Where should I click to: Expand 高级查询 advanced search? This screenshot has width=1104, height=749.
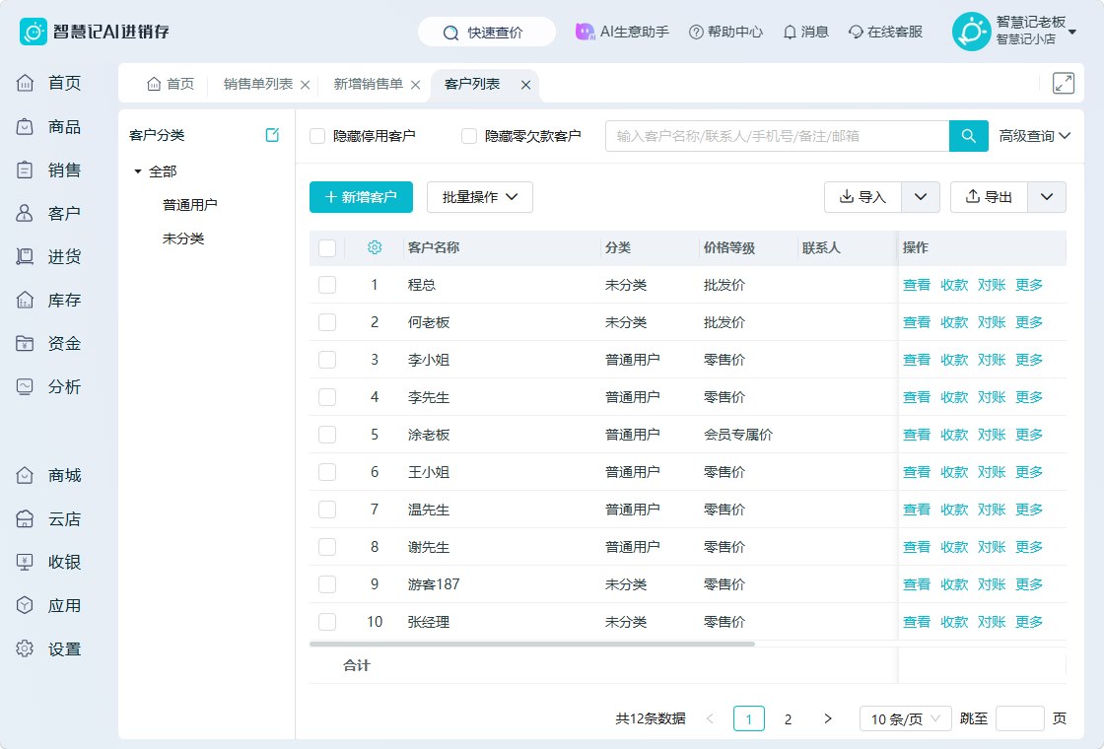1034,136
